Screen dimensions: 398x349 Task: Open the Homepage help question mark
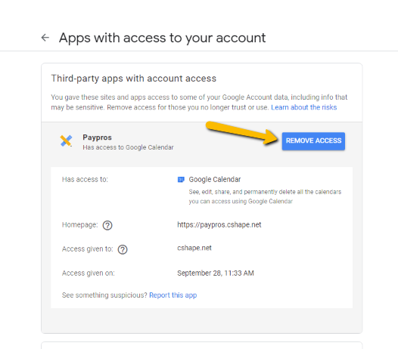point(107,225)
